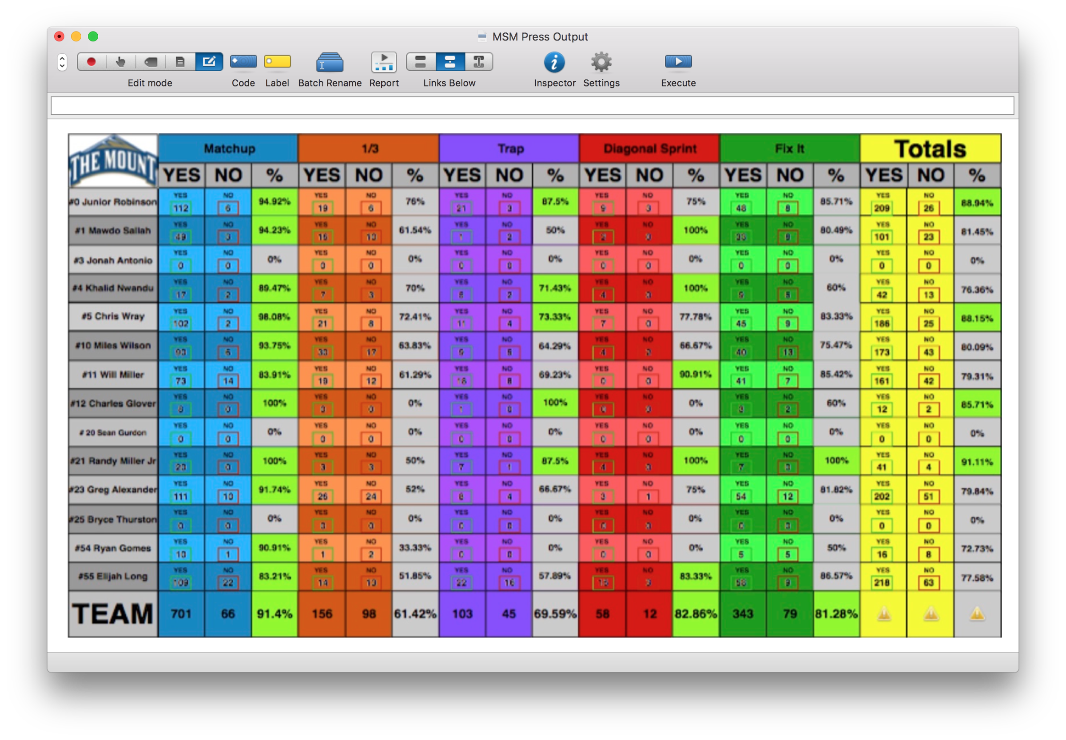Click the empty text field below toolbar
1066x740 pixels.
tap(532, 106)
